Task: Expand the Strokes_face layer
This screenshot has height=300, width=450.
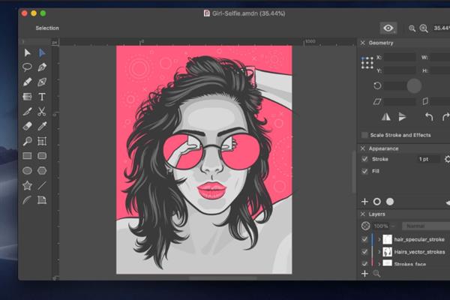Action: pyautogui.click(x=379, y=263)
